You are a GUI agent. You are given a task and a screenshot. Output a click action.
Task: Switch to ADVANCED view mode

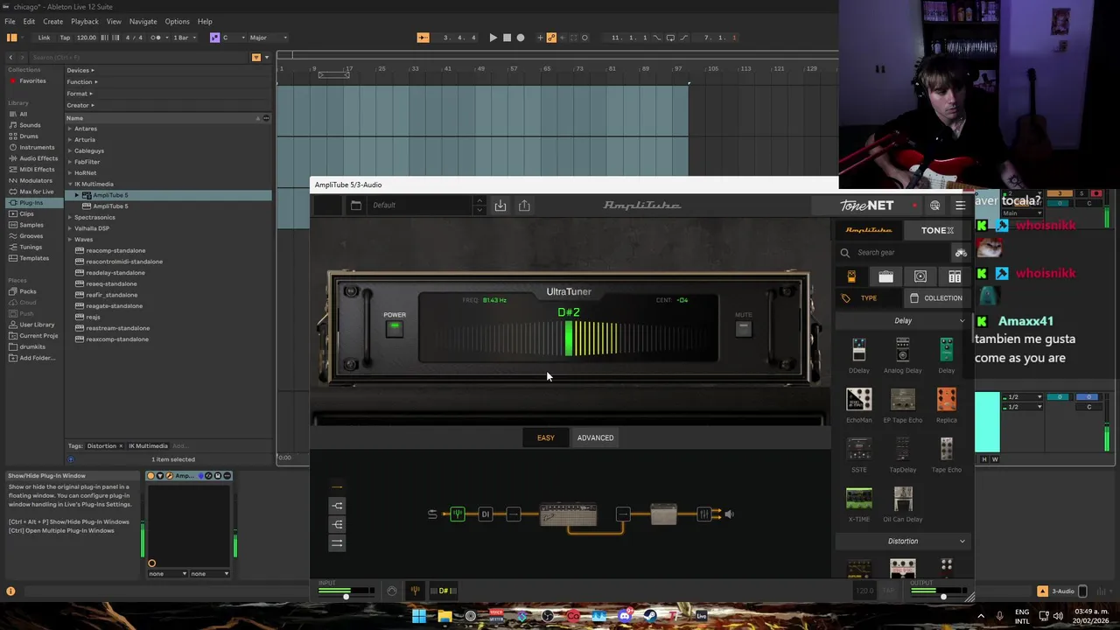pos(595,437)
